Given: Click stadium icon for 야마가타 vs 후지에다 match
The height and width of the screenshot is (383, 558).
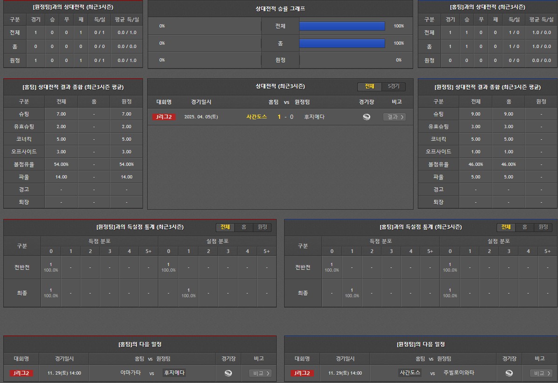Looking at the screenshot, I should point(228,373).
